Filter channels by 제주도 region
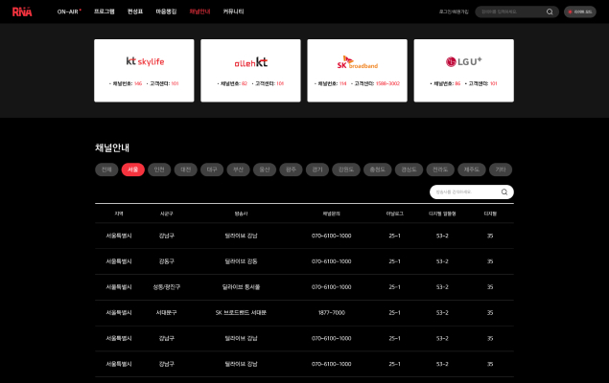The height and width of the screenshot is (383, 609). click(470, 169)
